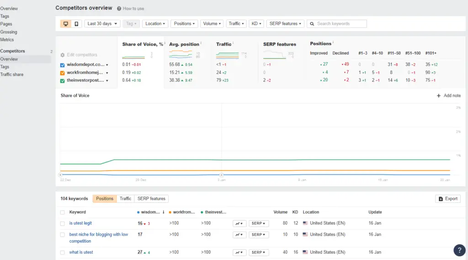Click the Avg. position sparkline thumbnail
The width and height of the screenshot is (468, 260).
pyautogui.click(x=181, y=54)
